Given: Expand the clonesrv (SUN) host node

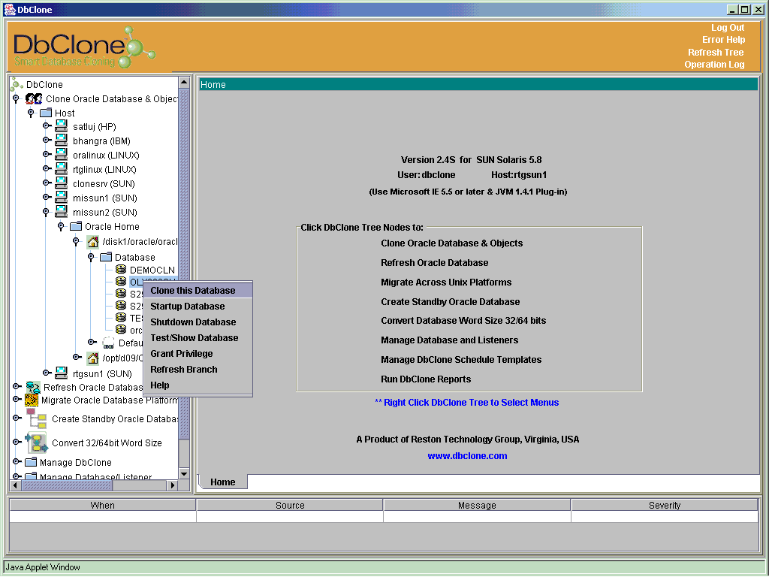Looking at the screenshot, I should pyautogui.click(x=47, y=183).
